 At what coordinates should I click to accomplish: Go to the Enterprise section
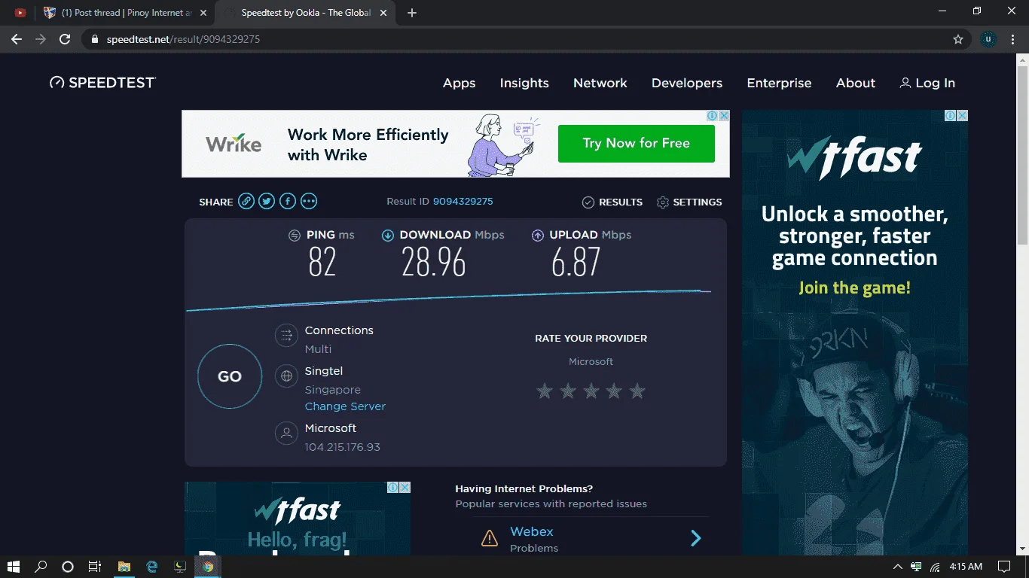click(x=779, y=83)
